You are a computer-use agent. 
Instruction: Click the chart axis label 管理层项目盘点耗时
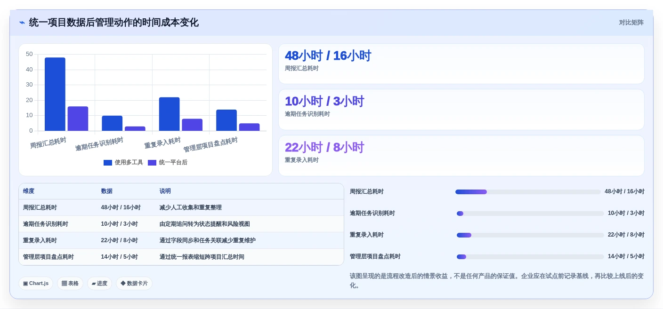click(210, 145)
